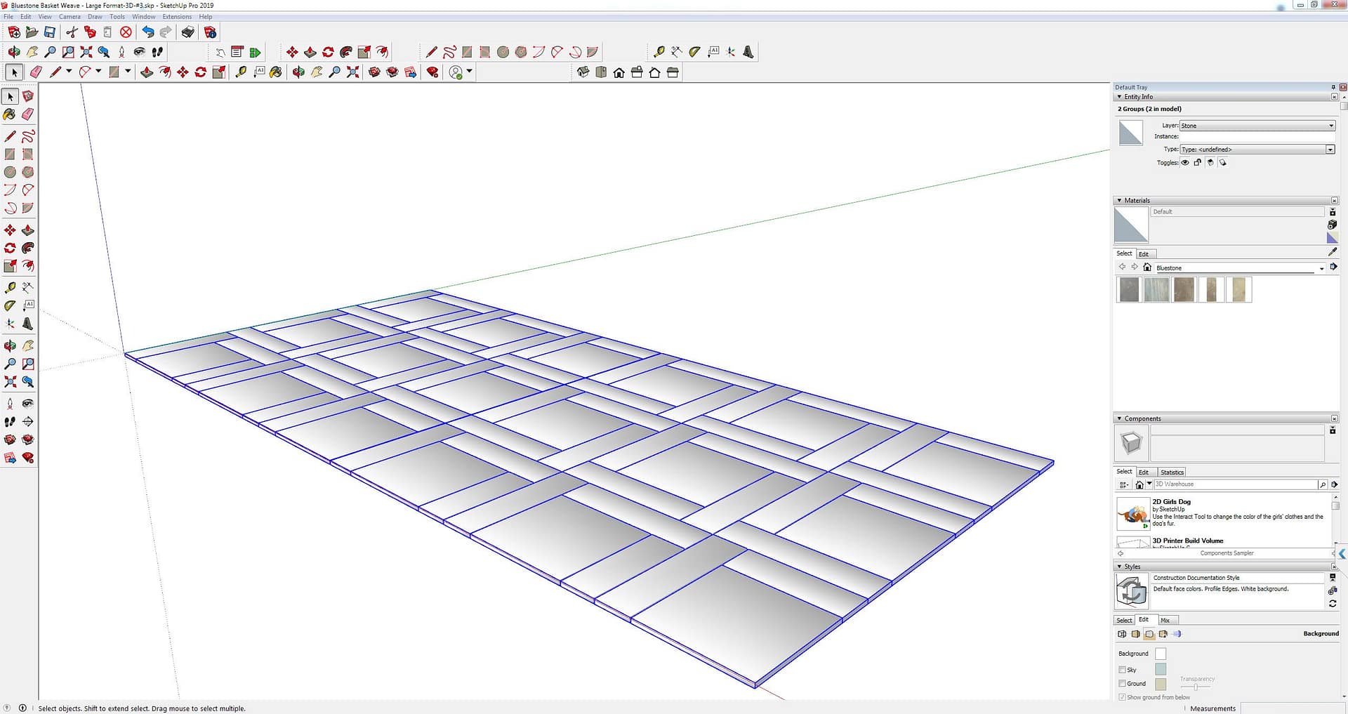Screen dimensions: 1348x714
Task: Save the model with the floppy disk icon
Action: tap(50, 32)
